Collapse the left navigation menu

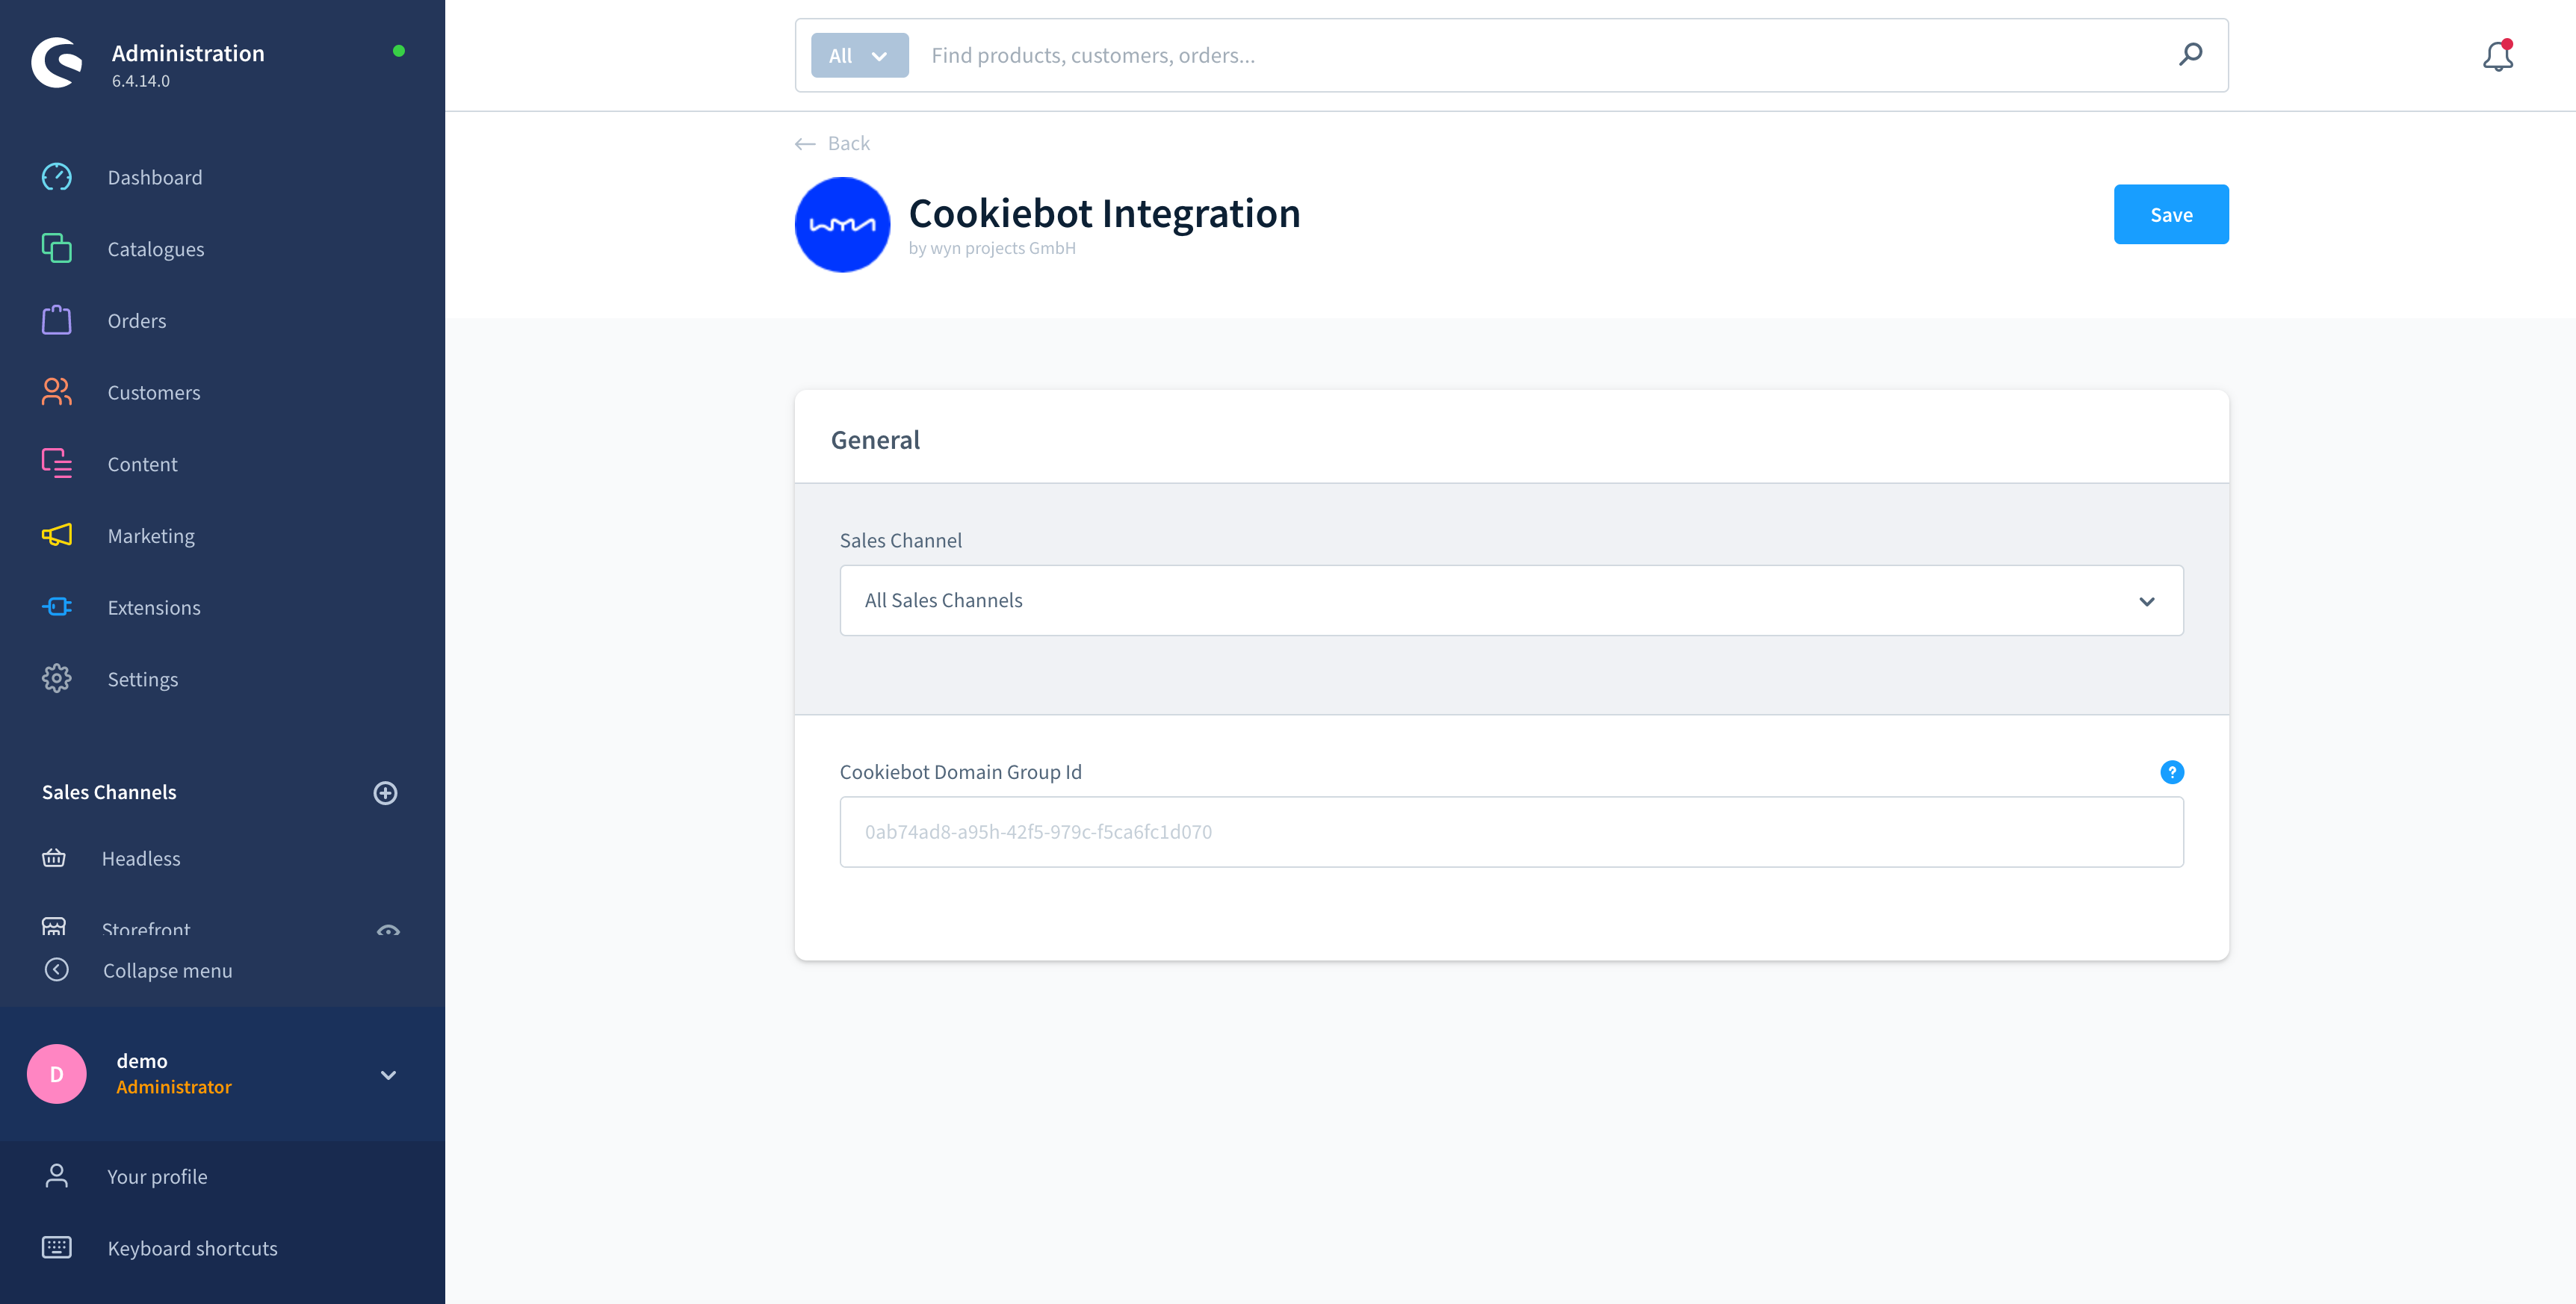tap(167, 969)
